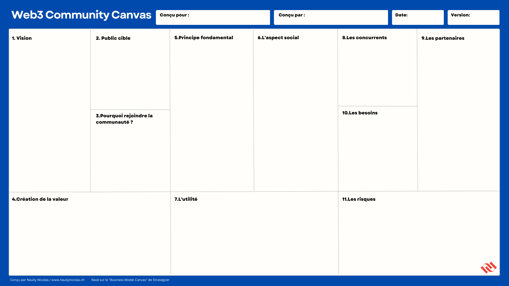Click the 'Web3 Community Canvas' title
This screenshot has height=286, width=509.
click(x=81, y=15)
